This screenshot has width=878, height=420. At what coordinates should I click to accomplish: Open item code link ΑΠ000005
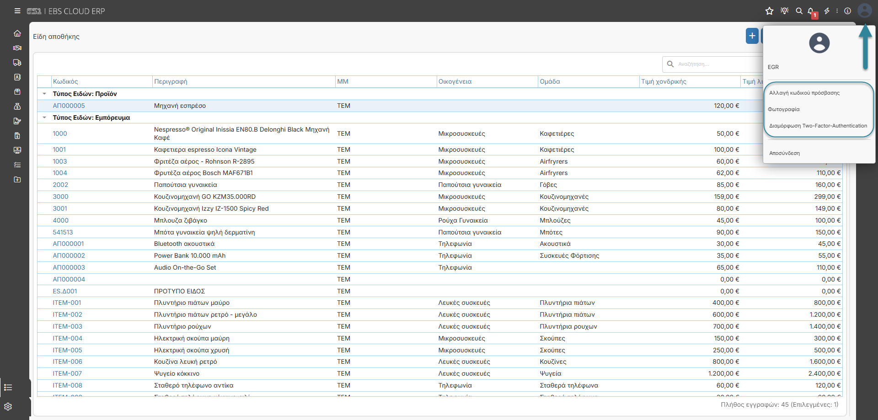coord(69,106)
